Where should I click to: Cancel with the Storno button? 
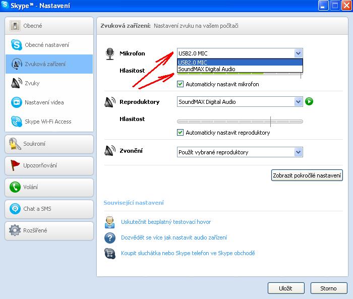329,288
